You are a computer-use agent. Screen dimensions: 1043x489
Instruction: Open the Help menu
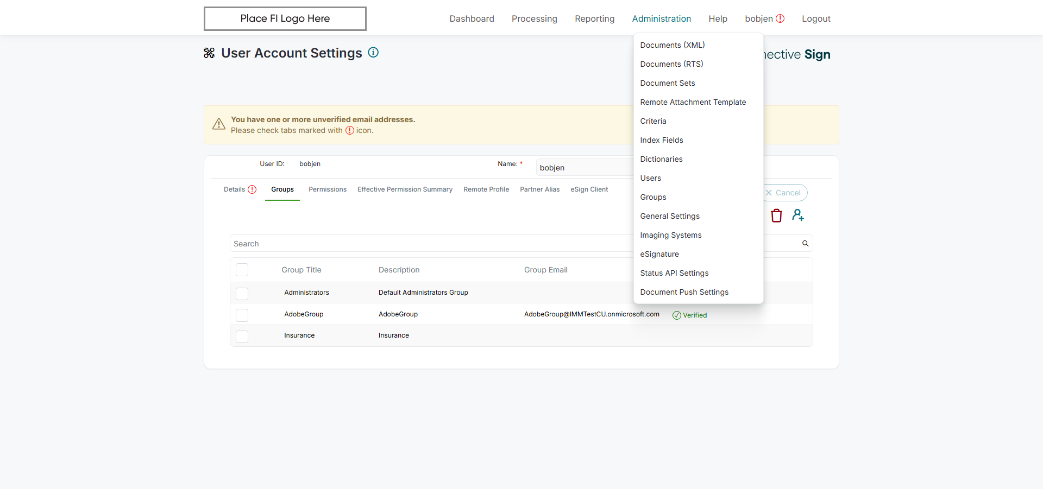[x=718, y=18]
